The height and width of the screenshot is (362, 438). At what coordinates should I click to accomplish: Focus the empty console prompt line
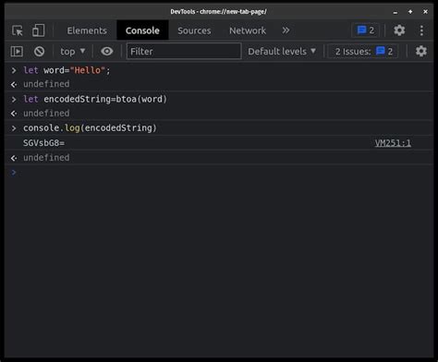(x=219, y=173)
